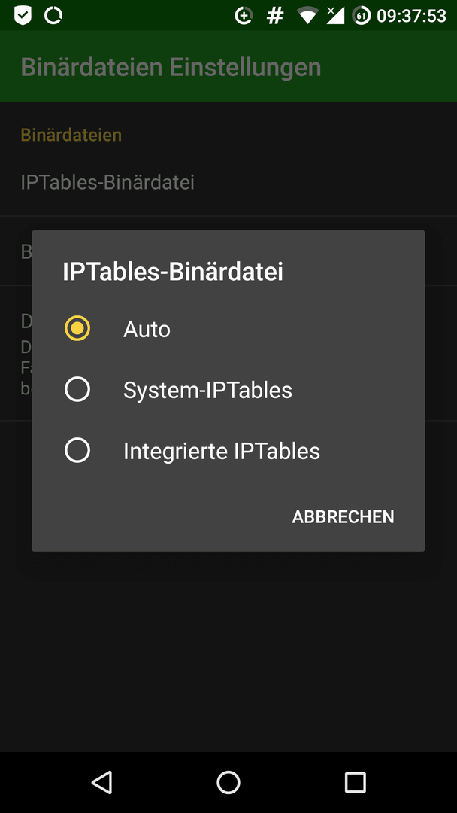Image resolution: width=457 pixels, height=813 pixels.
Task: Tap the Wi-Fi signal icon
Action: click(x=307, y=16)
